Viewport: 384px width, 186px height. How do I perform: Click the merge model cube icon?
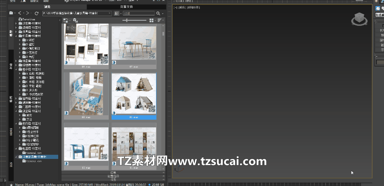pyautogui.click(x=75, y=20)
